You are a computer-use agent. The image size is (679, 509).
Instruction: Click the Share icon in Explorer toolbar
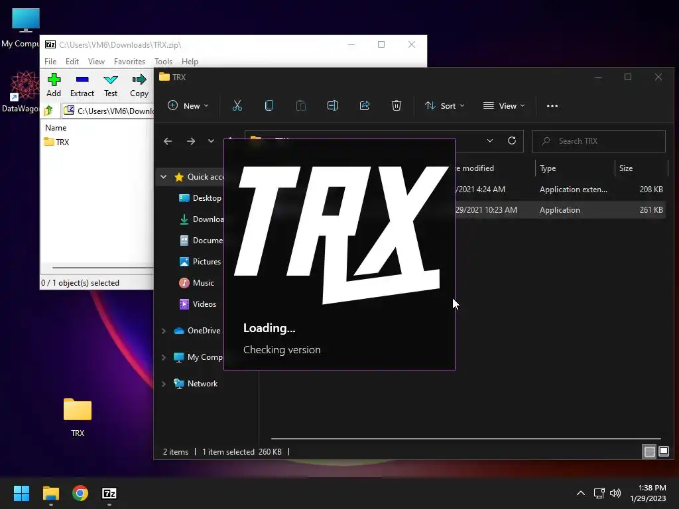(365, 105)
